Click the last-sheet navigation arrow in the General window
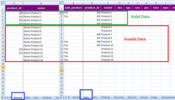This screenshot has height=100, width=175. 10,97
